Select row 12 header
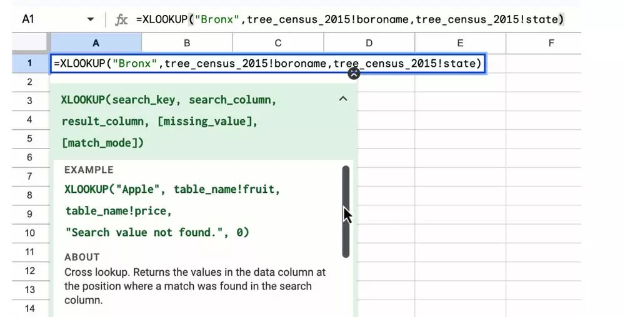Image resolution: width=625 pixels, height=317 pixels. 29,271
